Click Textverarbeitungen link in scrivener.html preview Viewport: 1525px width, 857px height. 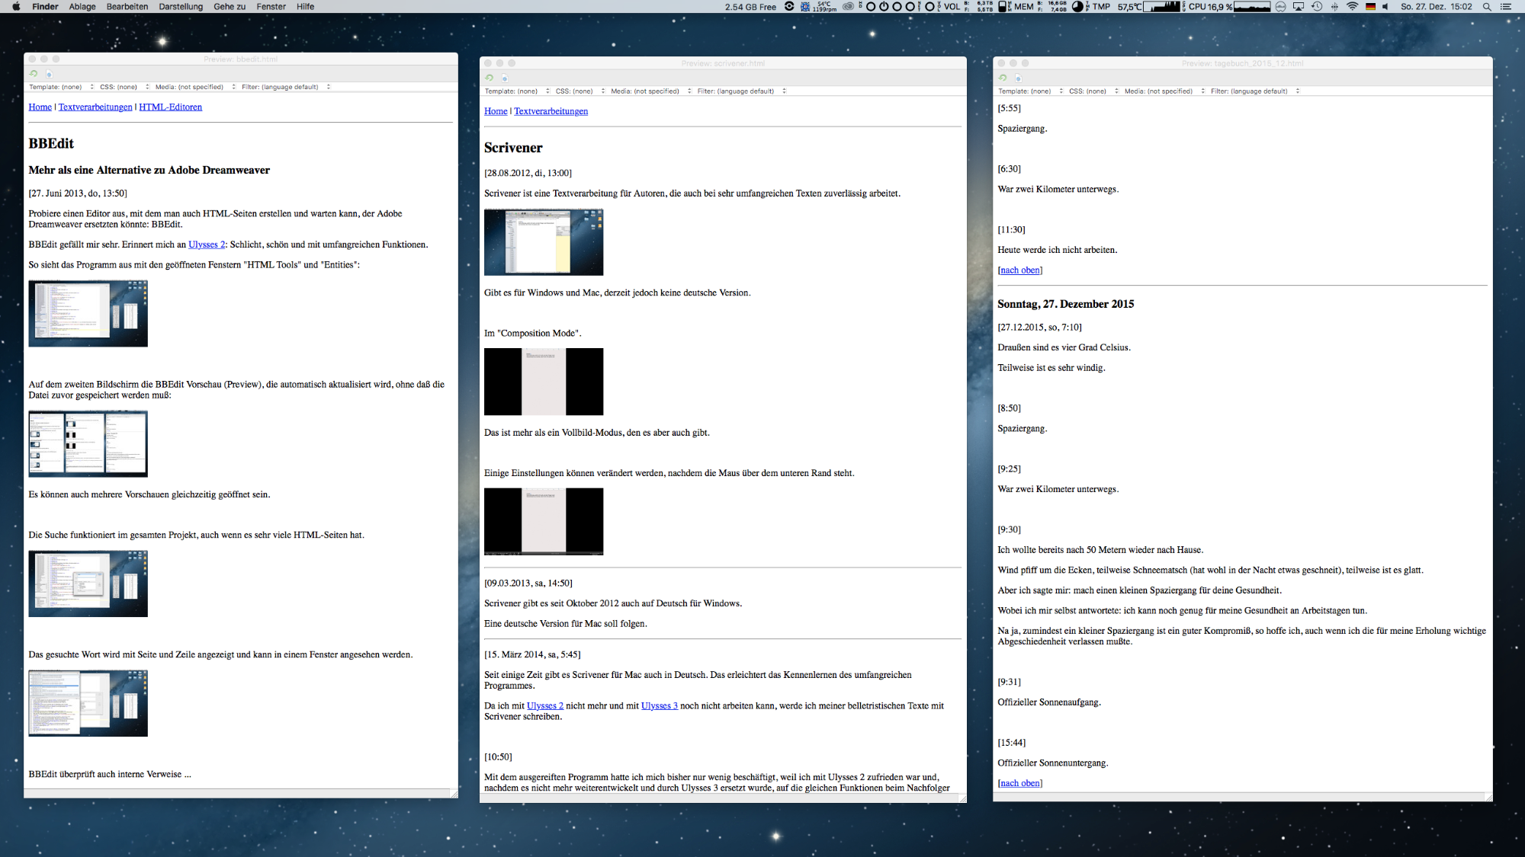(551, 111)
